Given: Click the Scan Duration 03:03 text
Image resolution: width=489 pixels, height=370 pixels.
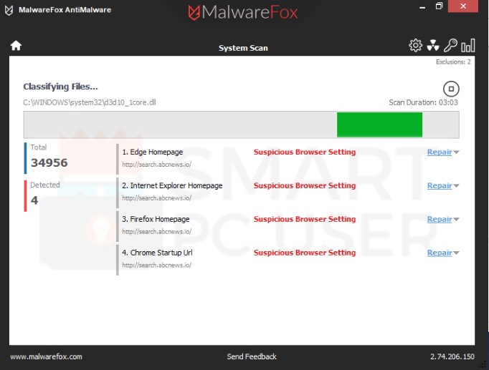Looking at the screenshot, I should click(x=423, y=102).
